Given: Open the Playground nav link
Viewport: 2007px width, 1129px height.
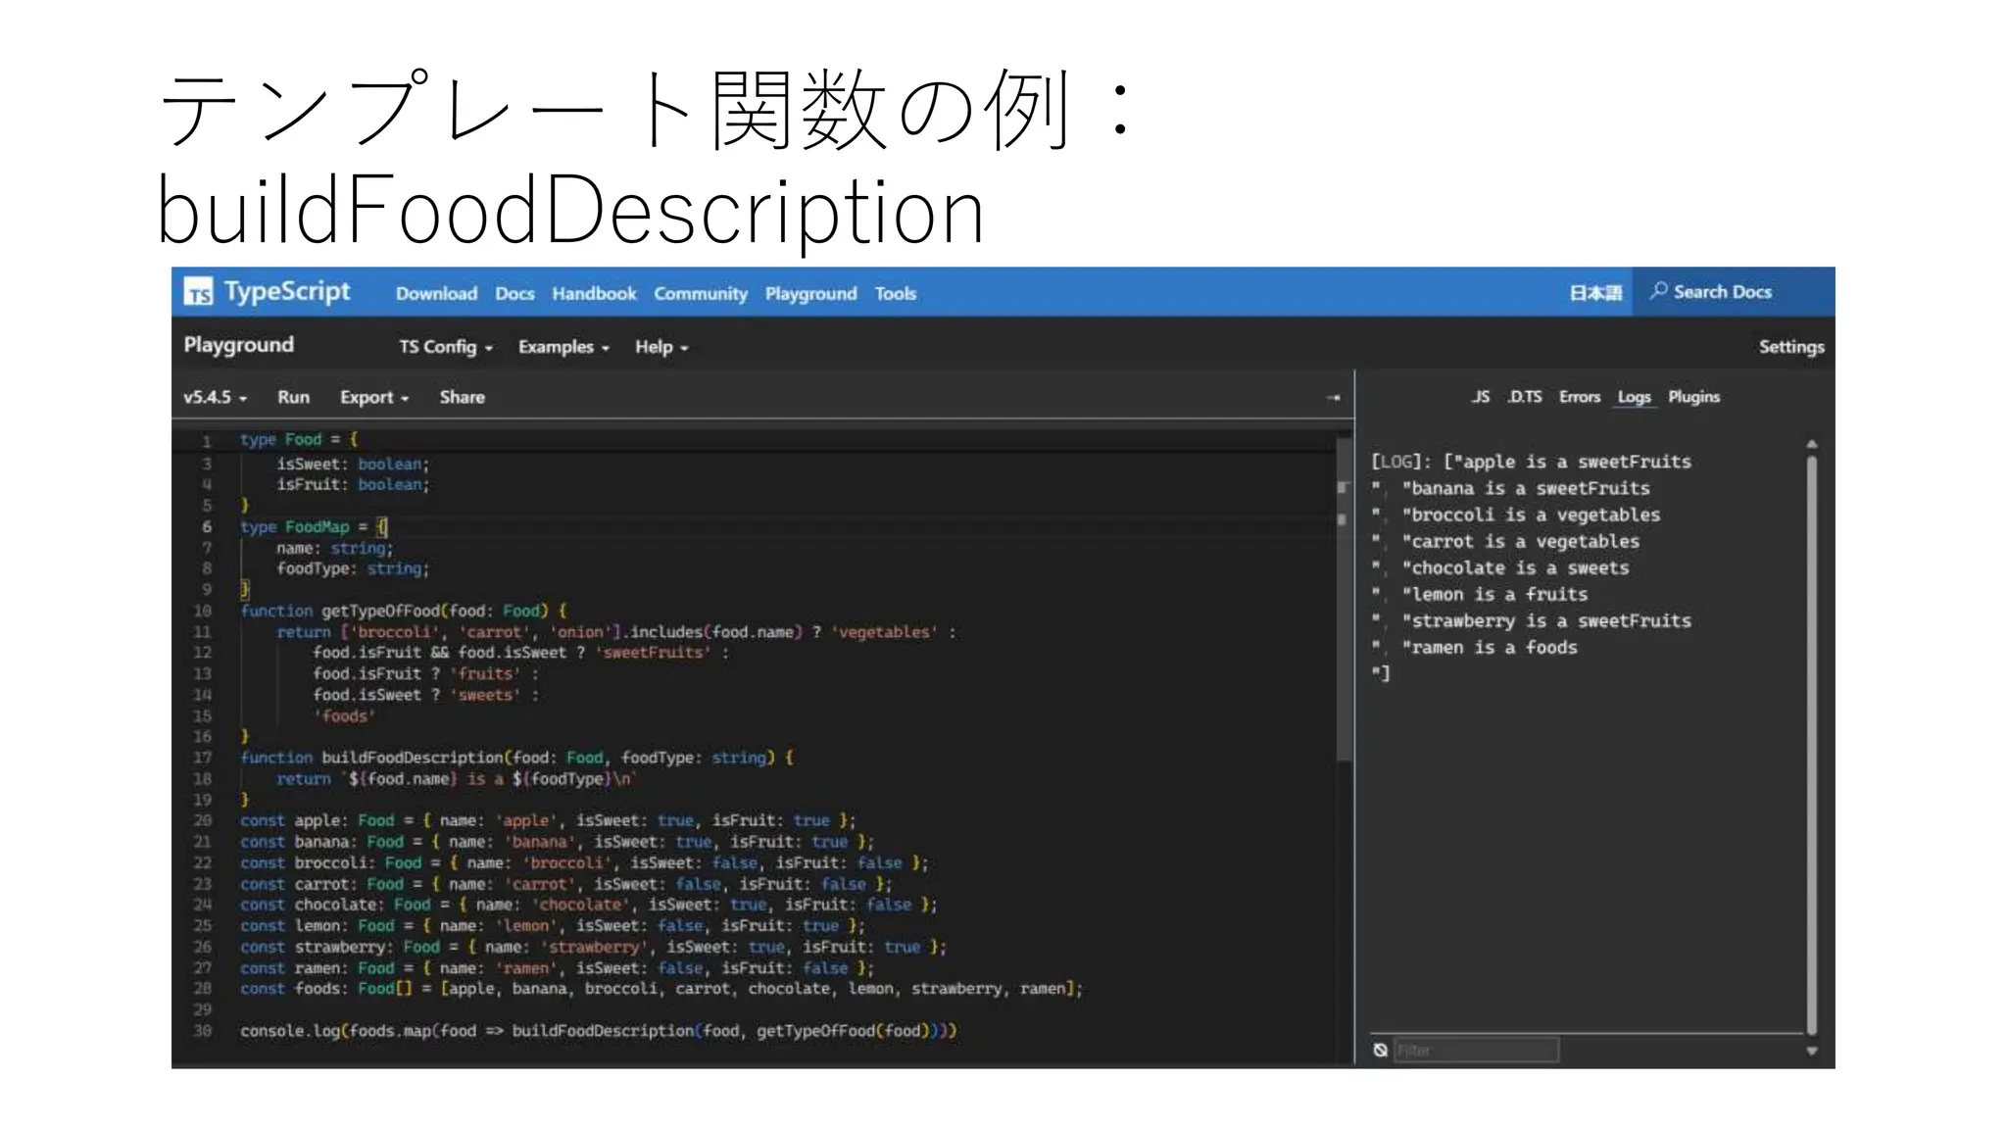Looking at the screenshot, I should point(810,293).
